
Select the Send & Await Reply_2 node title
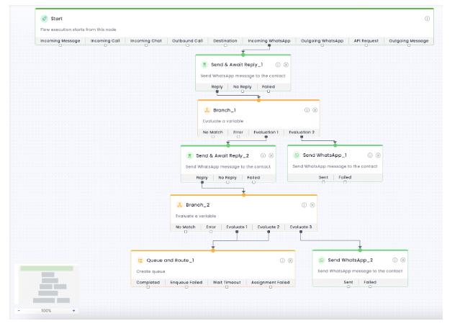pos(222,155)
